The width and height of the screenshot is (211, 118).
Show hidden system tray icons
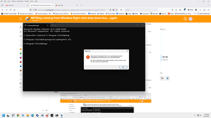[194, 115]
